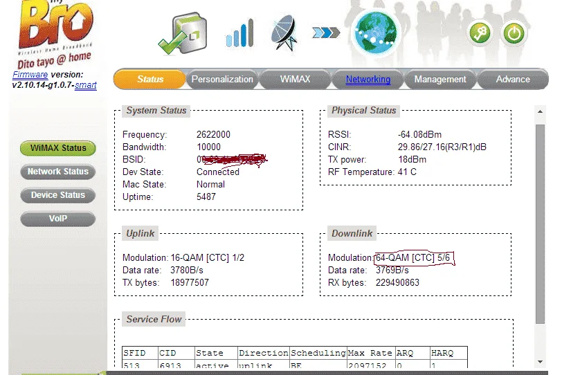Click the Uplink data rate 3780B/s
Image resolution: width=580 pixels, height=375 pixels.
[x=187, y=271]
